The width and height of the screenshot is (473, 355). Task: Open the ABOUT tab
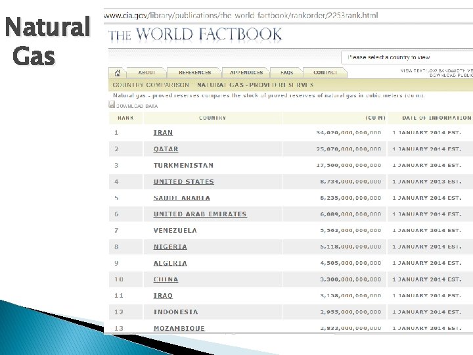146,73
